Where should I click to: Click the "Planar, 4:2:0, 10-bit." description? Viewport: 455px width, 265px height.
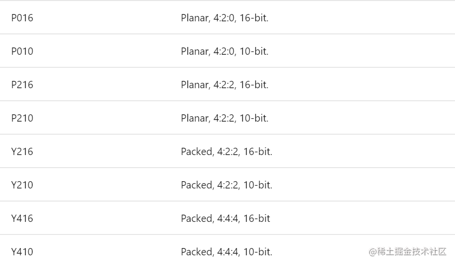coord(225,51)
